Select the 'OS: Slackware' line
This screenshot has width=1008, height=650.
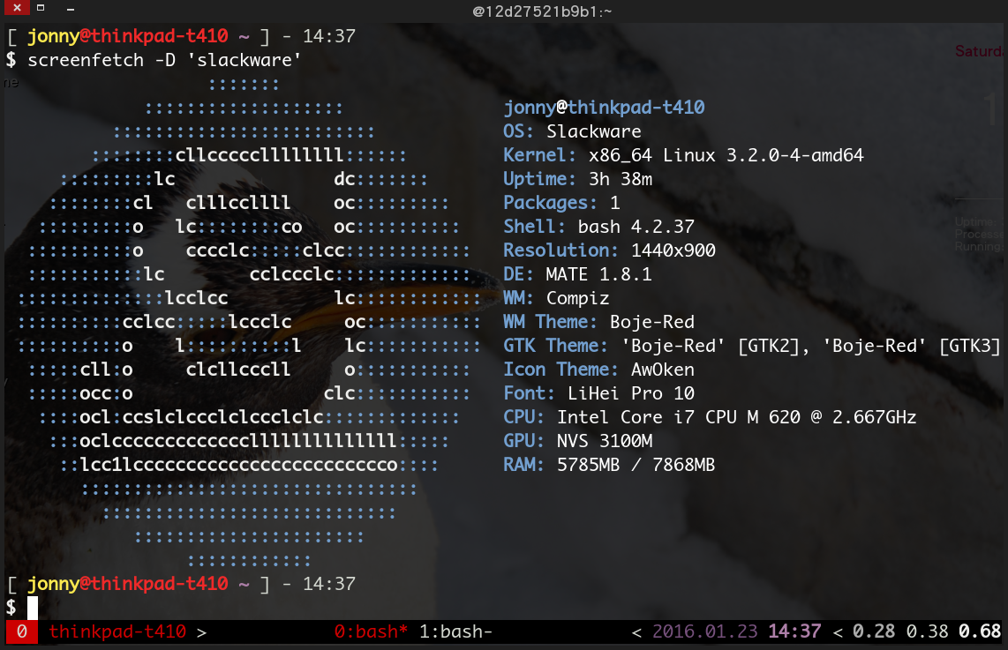[x=572, y=131]
